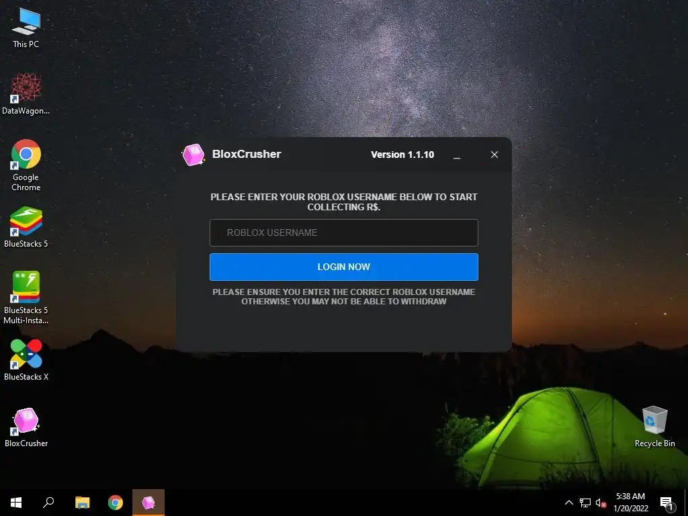Open taskbar search magnifier

48,503
